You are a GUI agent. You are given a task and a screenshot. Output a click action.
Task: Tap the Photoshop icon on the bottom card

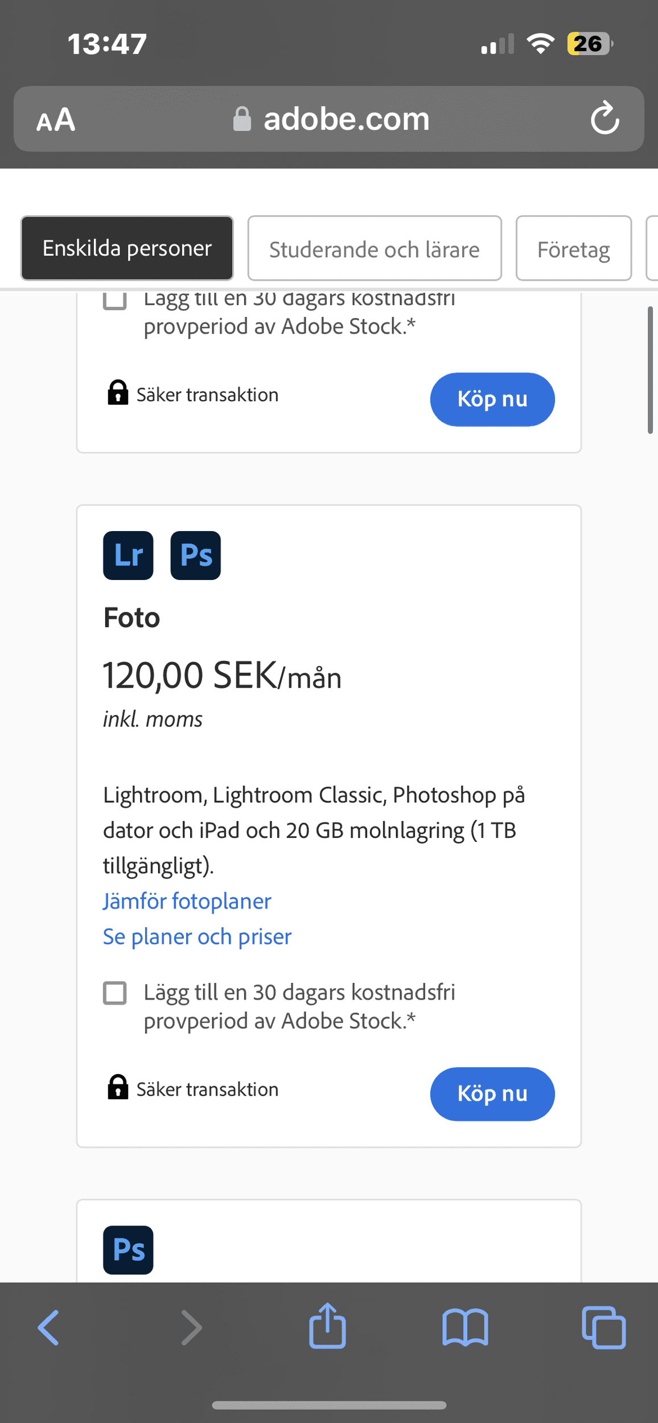tap(128, 1250)
